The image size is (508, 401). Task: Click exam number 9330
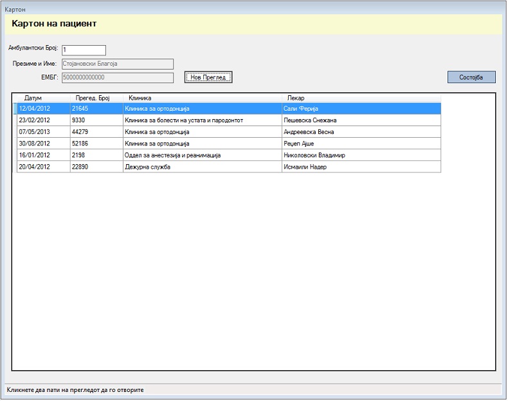coord(96,120)
